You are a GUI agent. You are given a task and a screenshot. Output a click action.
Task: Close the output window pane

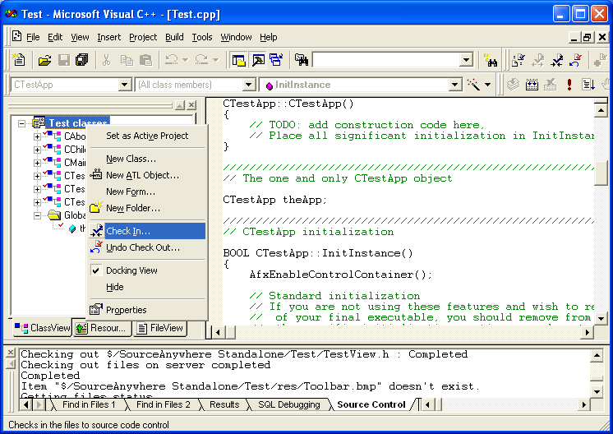pyautogui.click(x=11, y=353)
